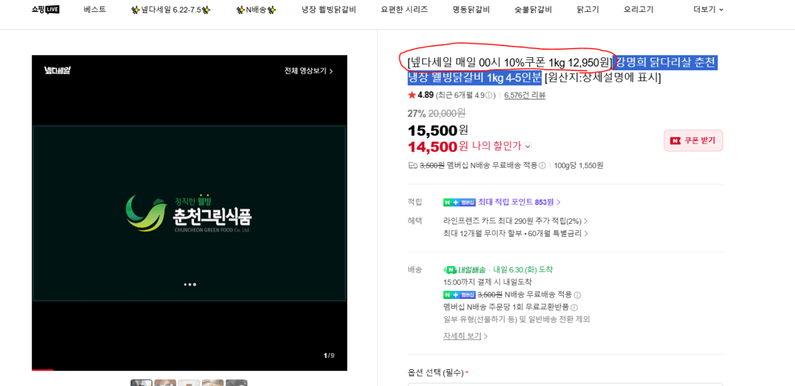
Task: Click 전체 영상보기 link on video
Action: pyautogui.click(x=309, y=71)
